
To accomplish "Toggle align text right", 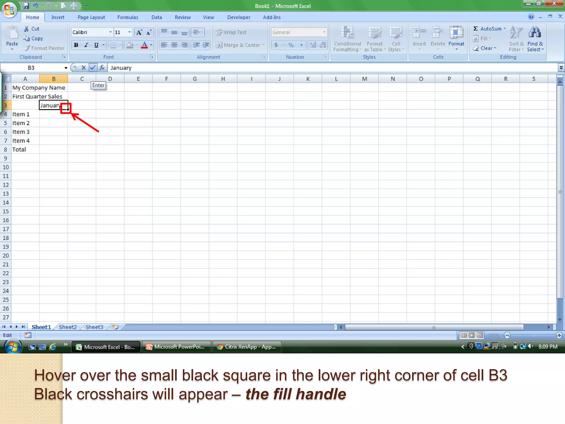I will click(184, 45).
